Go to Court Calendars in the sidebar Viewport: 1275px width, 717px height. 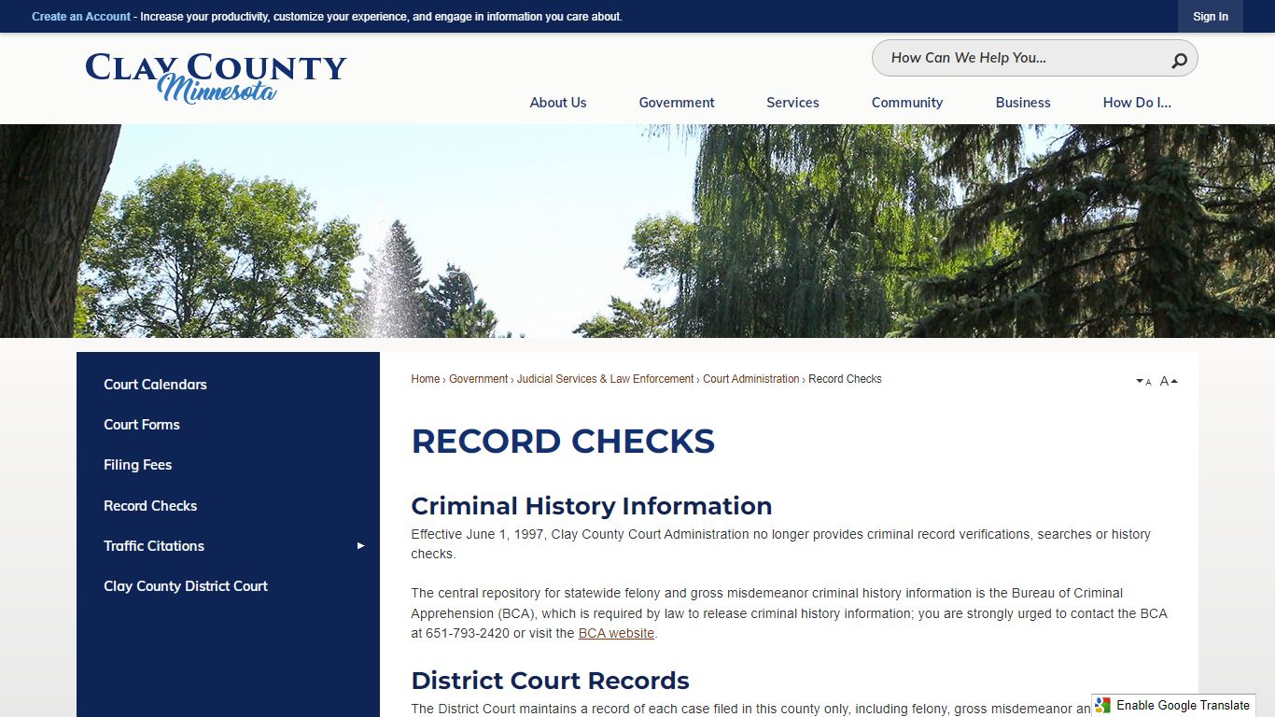click(x=155, y=385)
